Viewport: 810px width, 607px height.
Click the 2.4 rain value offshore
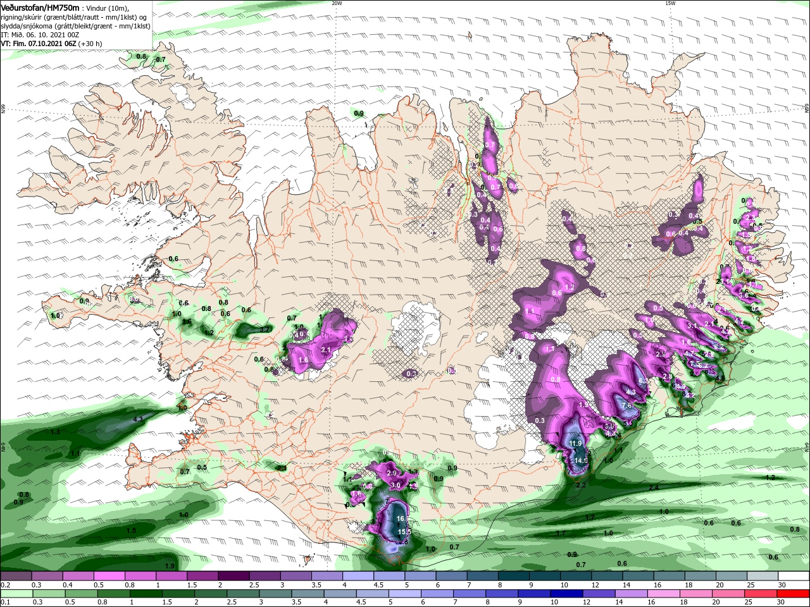point(654,488)
